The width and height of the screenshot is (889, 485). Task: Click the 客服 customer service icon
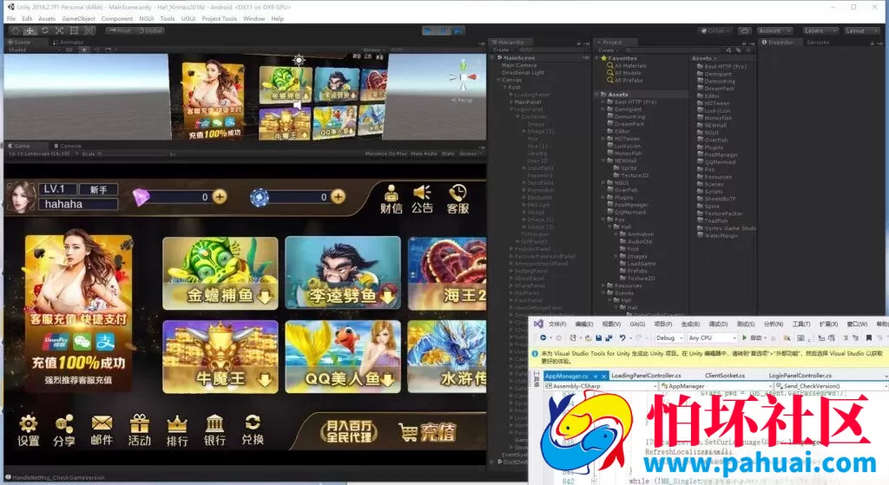pyautogui.click(x=458, y=200)
